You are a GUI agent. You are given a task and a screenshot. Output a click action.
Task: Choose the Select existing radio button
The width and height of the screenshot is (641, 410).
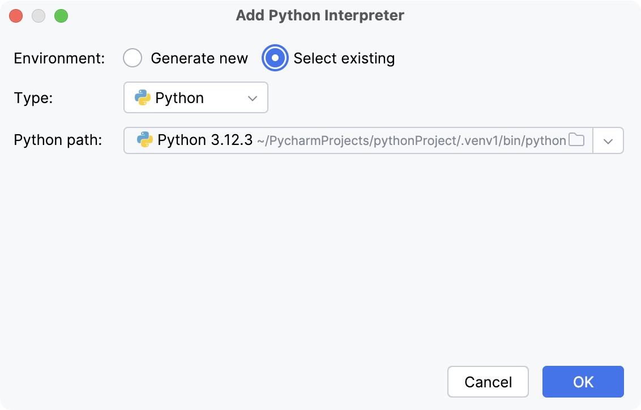coord(275,58)
